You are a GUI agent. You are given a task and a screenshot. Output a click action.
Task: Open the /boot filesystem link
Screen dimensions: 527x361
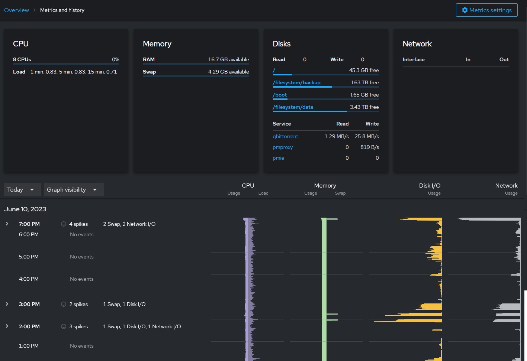[x=280, y=95]
